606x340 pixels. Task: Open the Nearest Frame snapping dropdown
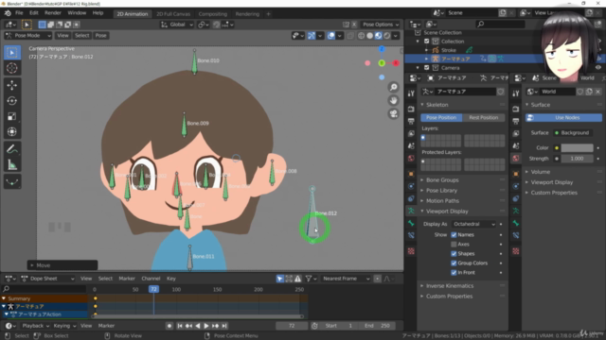pos(346,279)
